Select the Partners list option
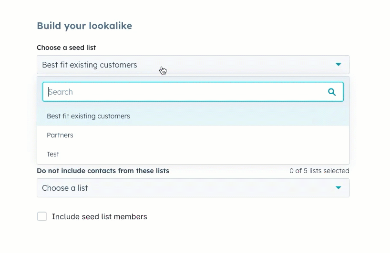Screen dimensions: 390x253 (x=193, y=135)
